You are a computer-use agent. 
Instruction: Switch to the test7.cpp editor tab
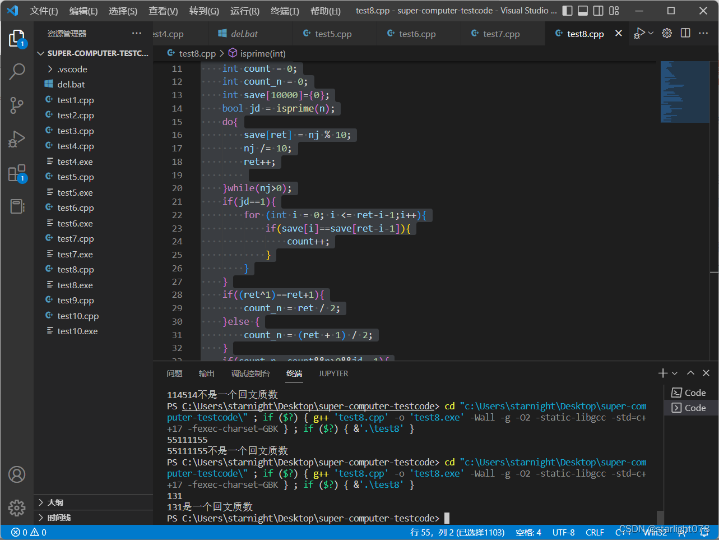502,34
